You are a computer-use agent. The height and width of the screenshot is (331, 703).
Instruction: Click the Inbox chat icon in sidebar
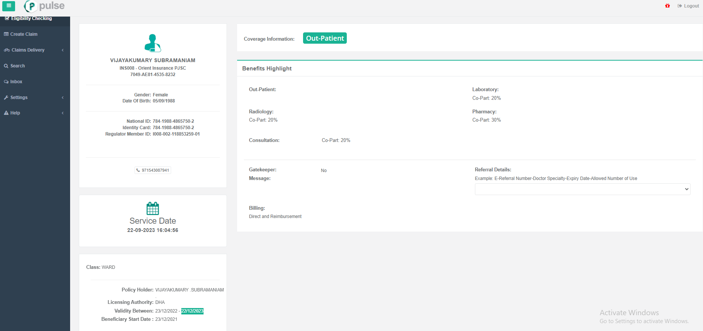[x=6, y=82]
